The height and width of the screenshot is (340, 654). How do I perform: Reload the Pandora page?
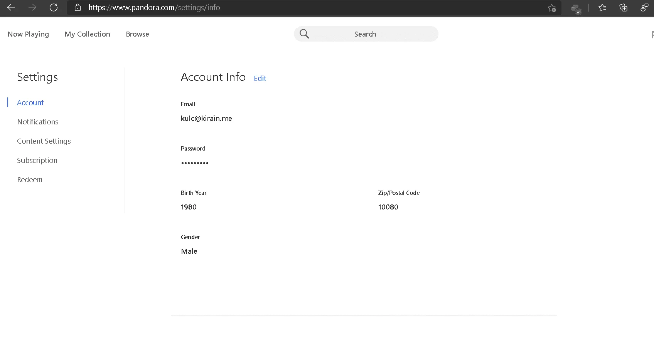(54, 7)
